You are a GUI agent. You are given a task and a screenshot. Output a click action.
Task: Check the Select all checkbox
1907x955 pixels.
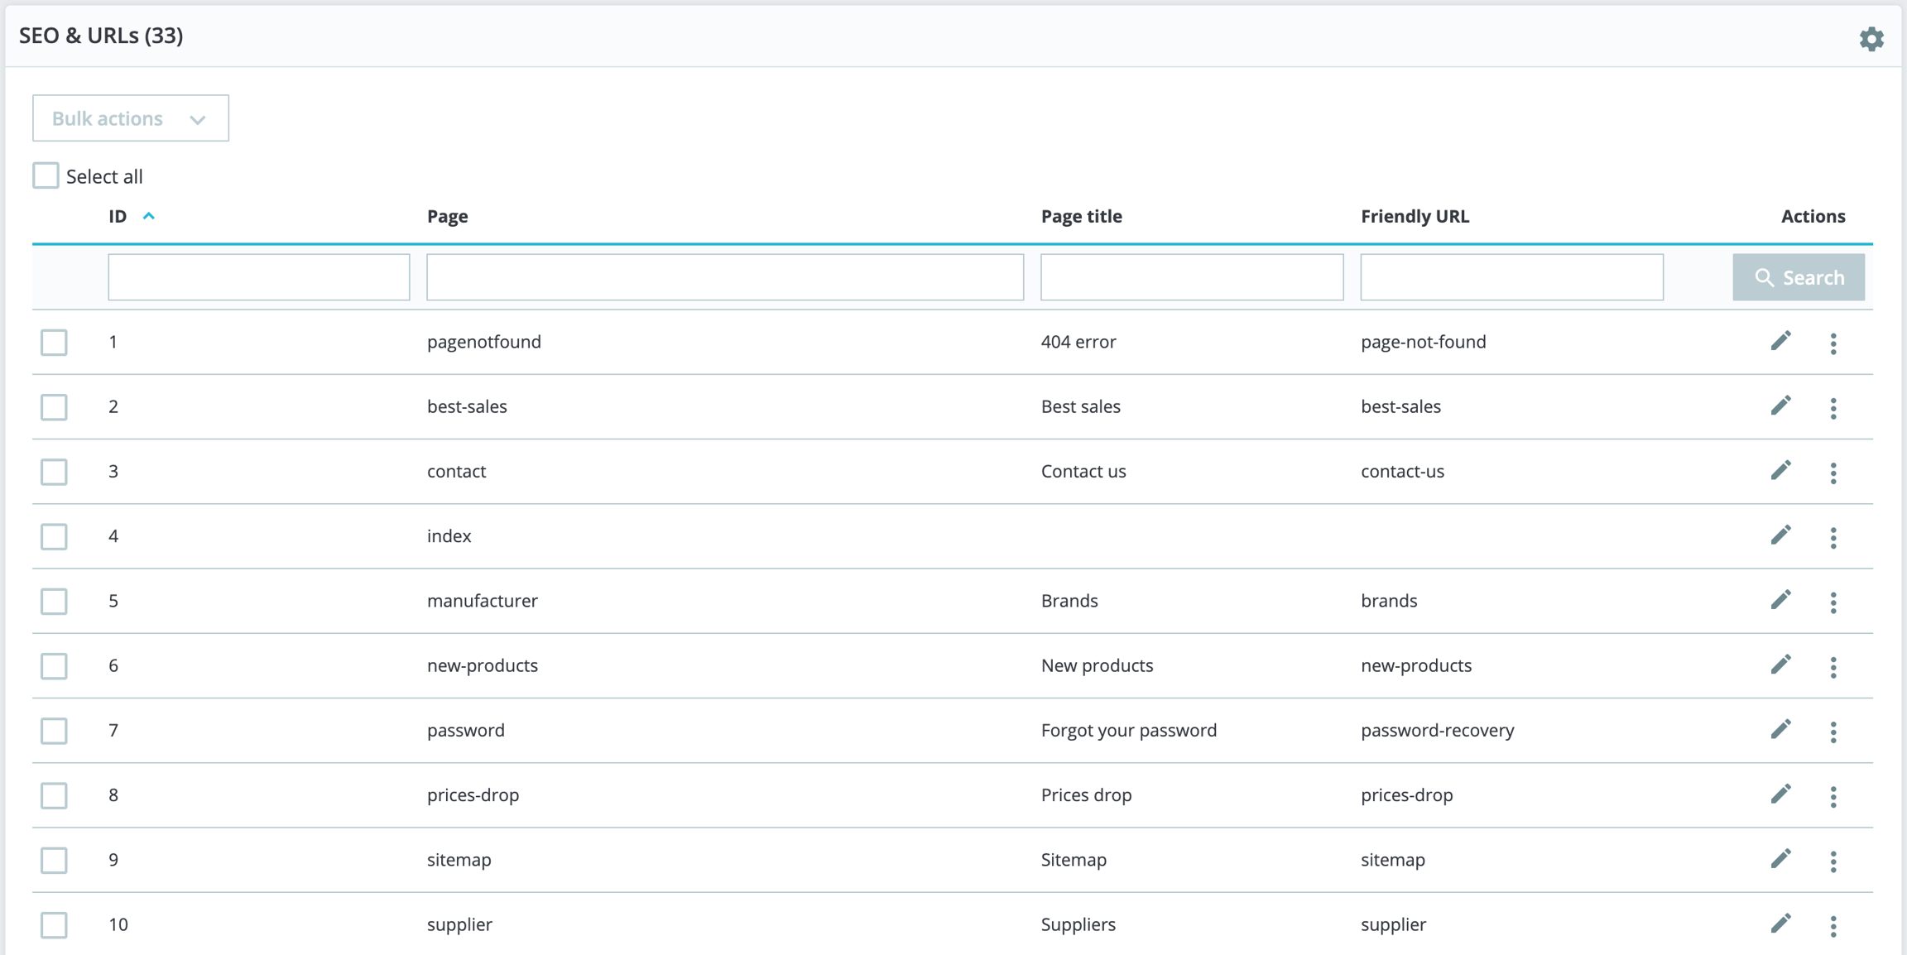click(46, 175)
